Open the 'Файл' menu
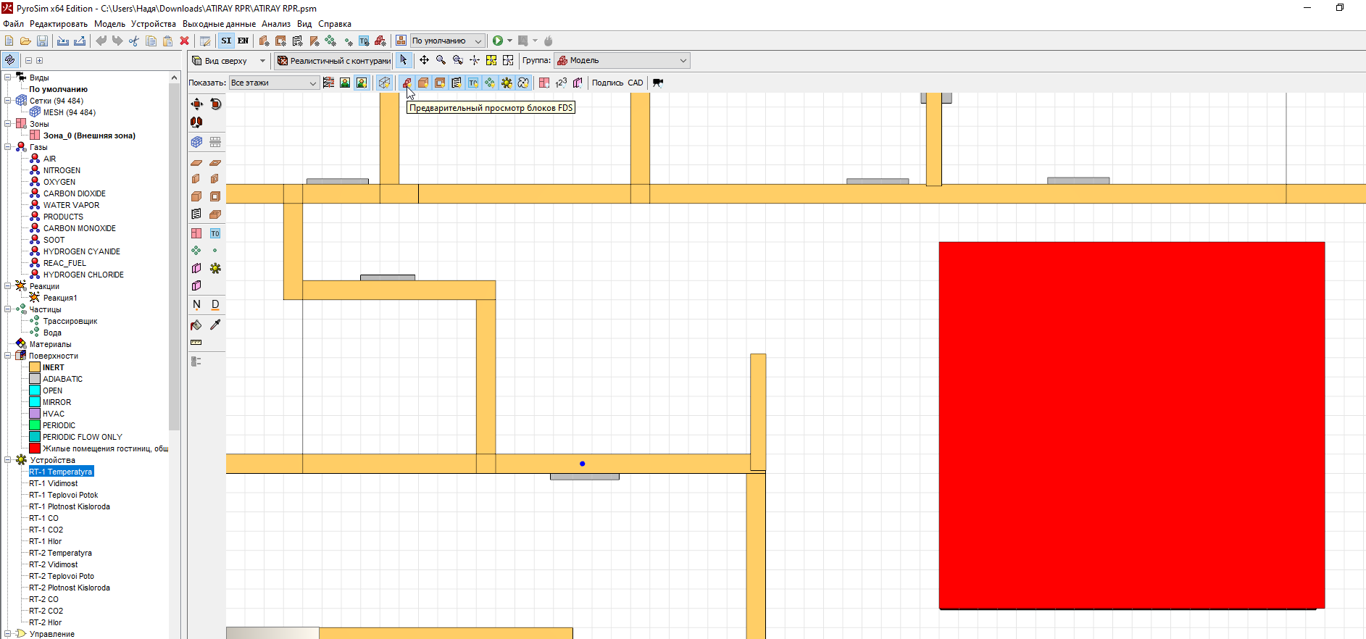The image size is (1366, 639). coord(13,24)
